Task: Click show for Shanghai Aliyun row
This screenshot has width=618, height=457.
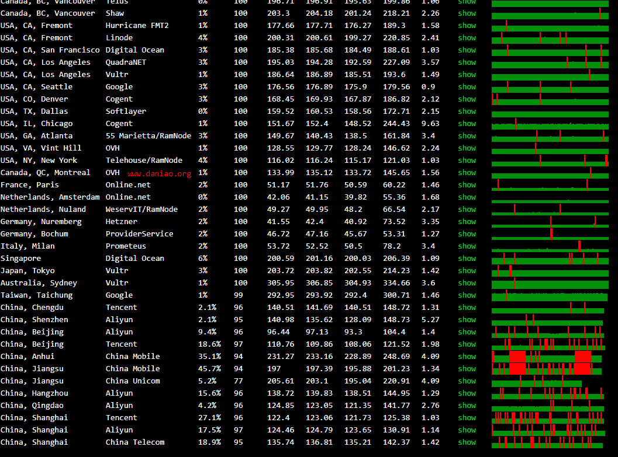Action: pyautogui.click(x=467, y=430)
